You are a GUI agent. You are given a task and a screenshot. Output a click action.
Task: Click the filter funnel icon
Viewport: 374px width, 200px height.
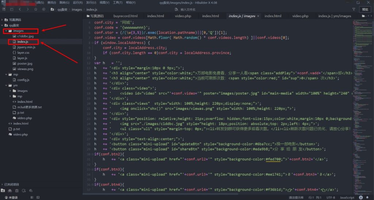coord(354,9)
